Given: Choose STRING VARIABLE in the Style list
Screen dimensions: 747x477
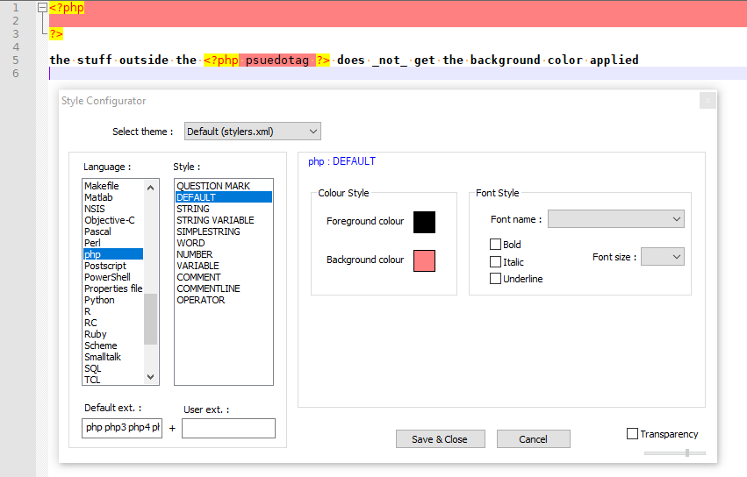Looking at the screenshot, I should tap(224, 220).
